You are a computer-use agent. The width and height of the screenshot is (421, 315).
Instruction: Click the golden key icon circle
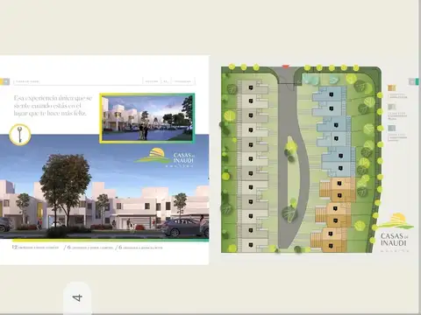click(20, 135)
